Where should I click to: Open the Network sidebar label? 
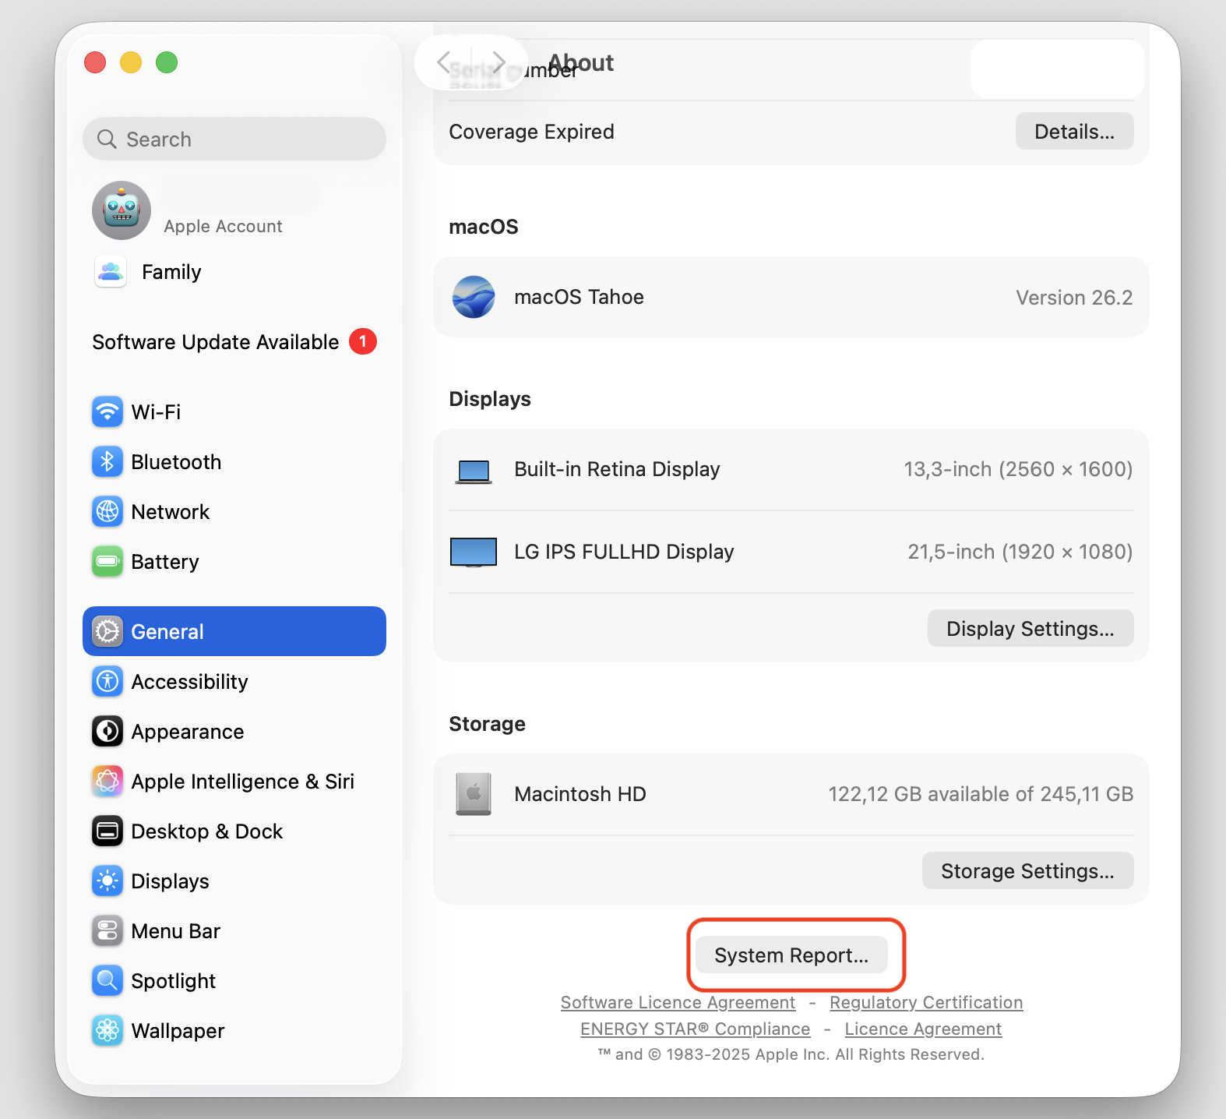pyautogui.click(x=171, y=511)
